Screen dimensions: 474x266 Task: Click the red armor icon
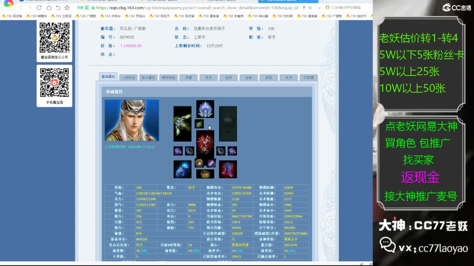click(205, 144)
